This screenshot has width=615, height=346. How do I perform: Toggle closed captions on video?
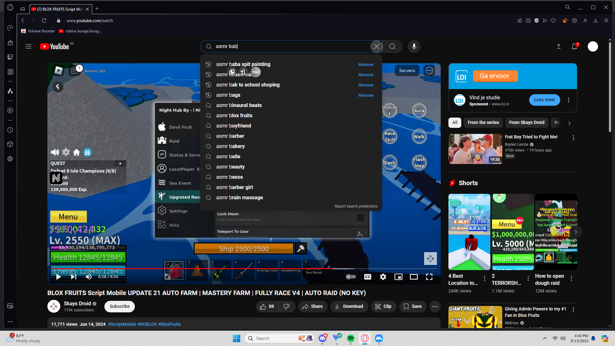368,277
